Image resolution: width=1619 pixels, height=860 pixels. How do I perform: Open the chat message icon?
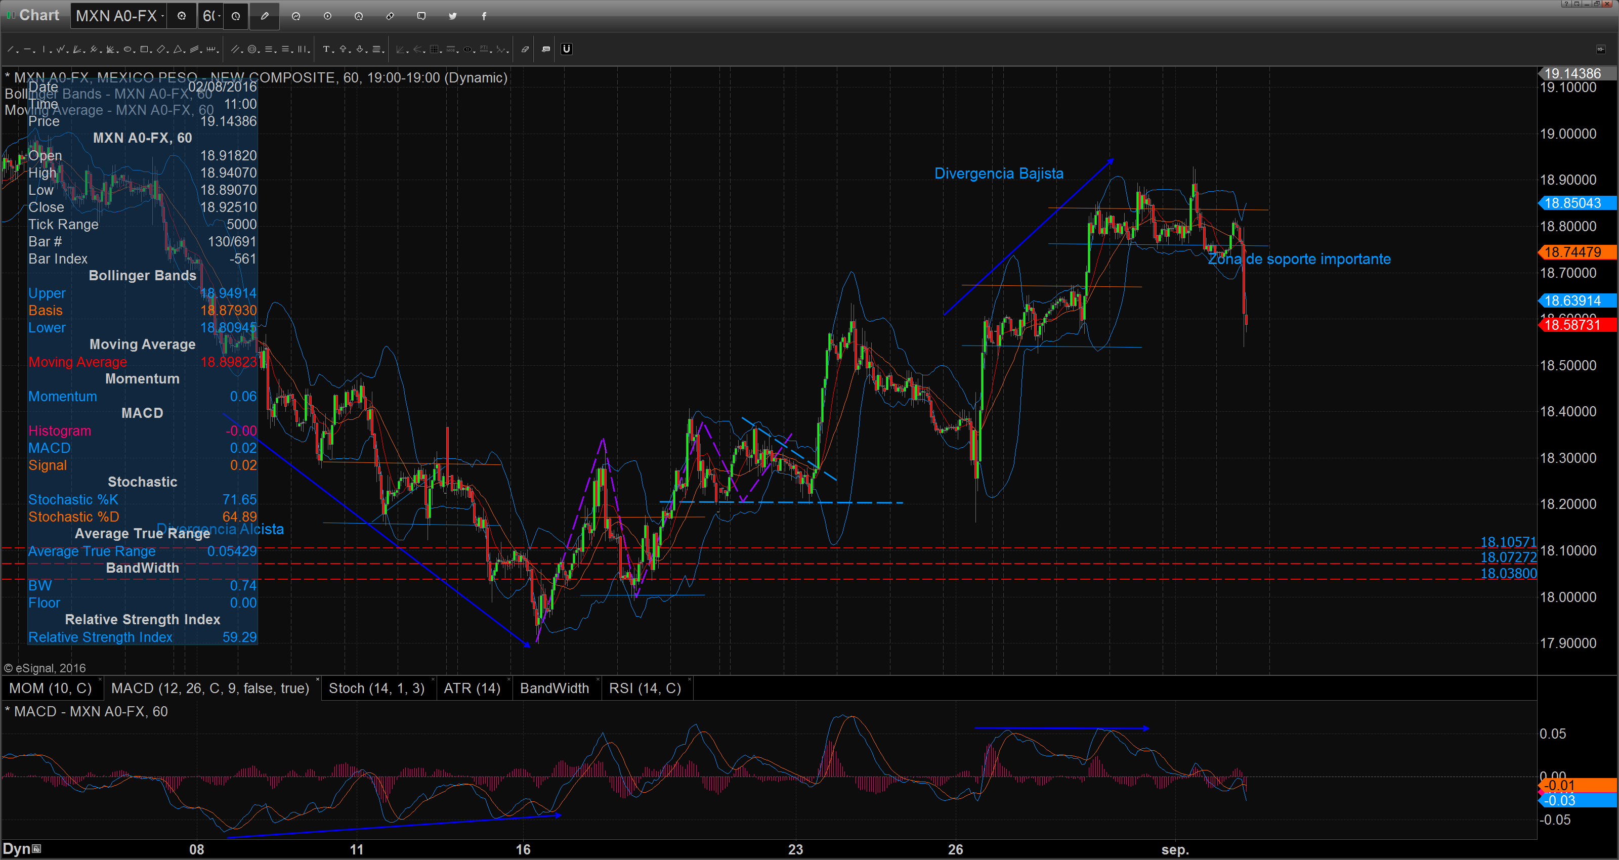[x=421, y=16]
